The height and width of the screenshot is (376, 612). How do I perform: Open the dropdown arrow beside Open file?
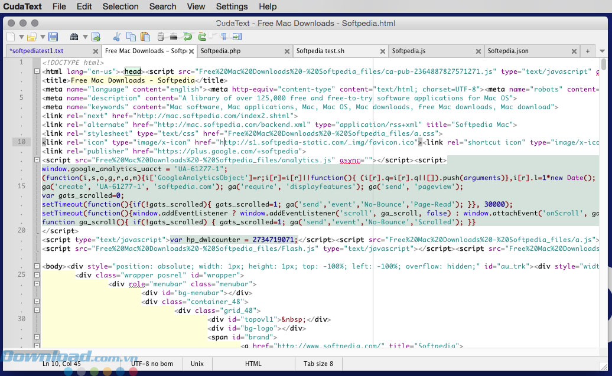point(42,37)
